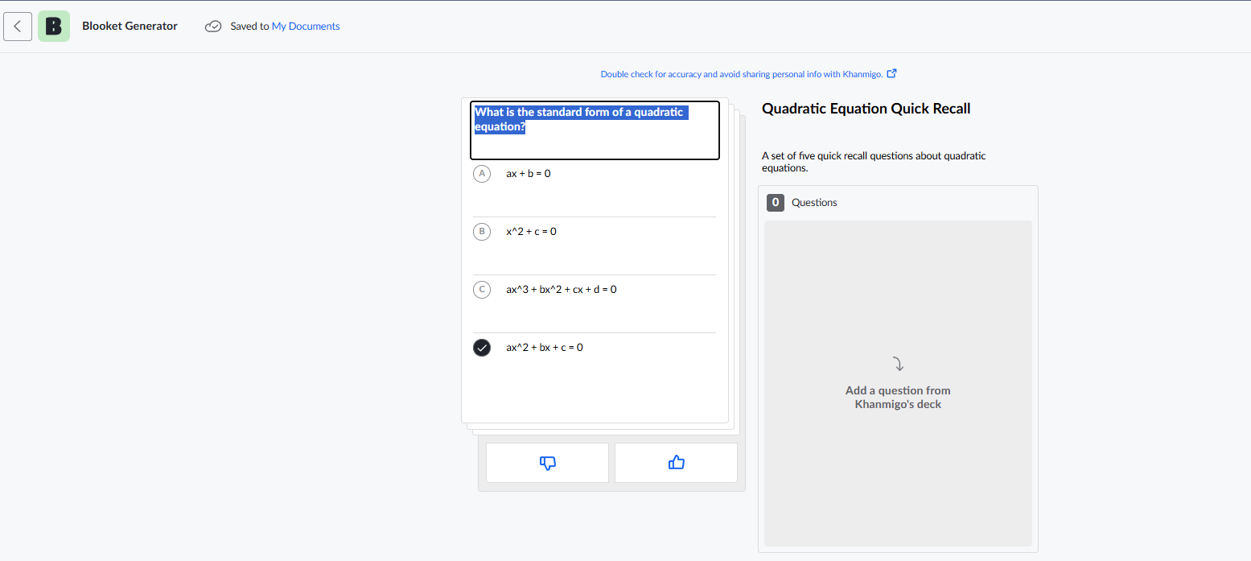Click the back arrow at top left
This screenshot has height=561, width=1251.
18,26
